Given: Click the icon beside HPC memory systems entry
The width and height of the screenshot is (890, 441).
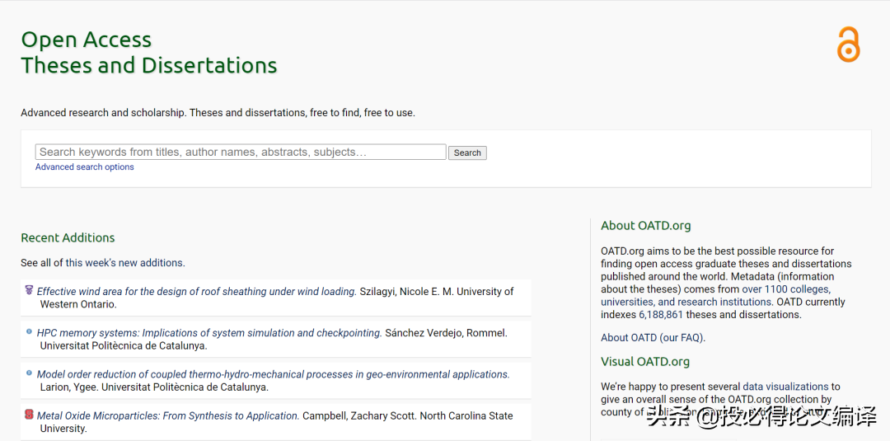Looking at the screenshot, I should (x=29, y=331).
